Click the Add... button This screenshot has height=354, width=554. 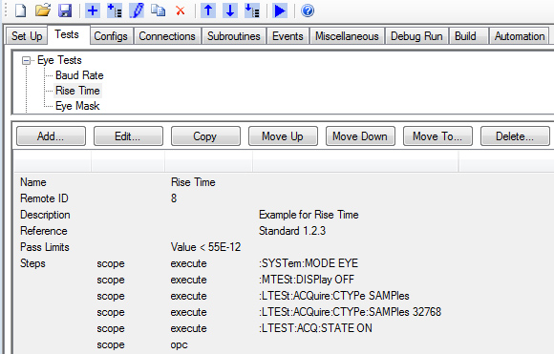51,136
